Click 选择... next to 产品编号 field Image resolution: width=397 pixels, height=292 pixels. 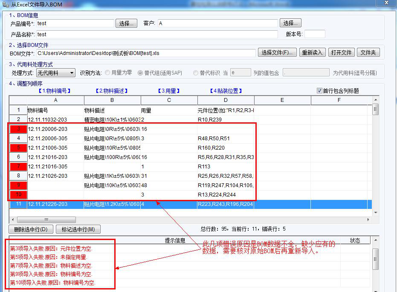click(126, 23)
